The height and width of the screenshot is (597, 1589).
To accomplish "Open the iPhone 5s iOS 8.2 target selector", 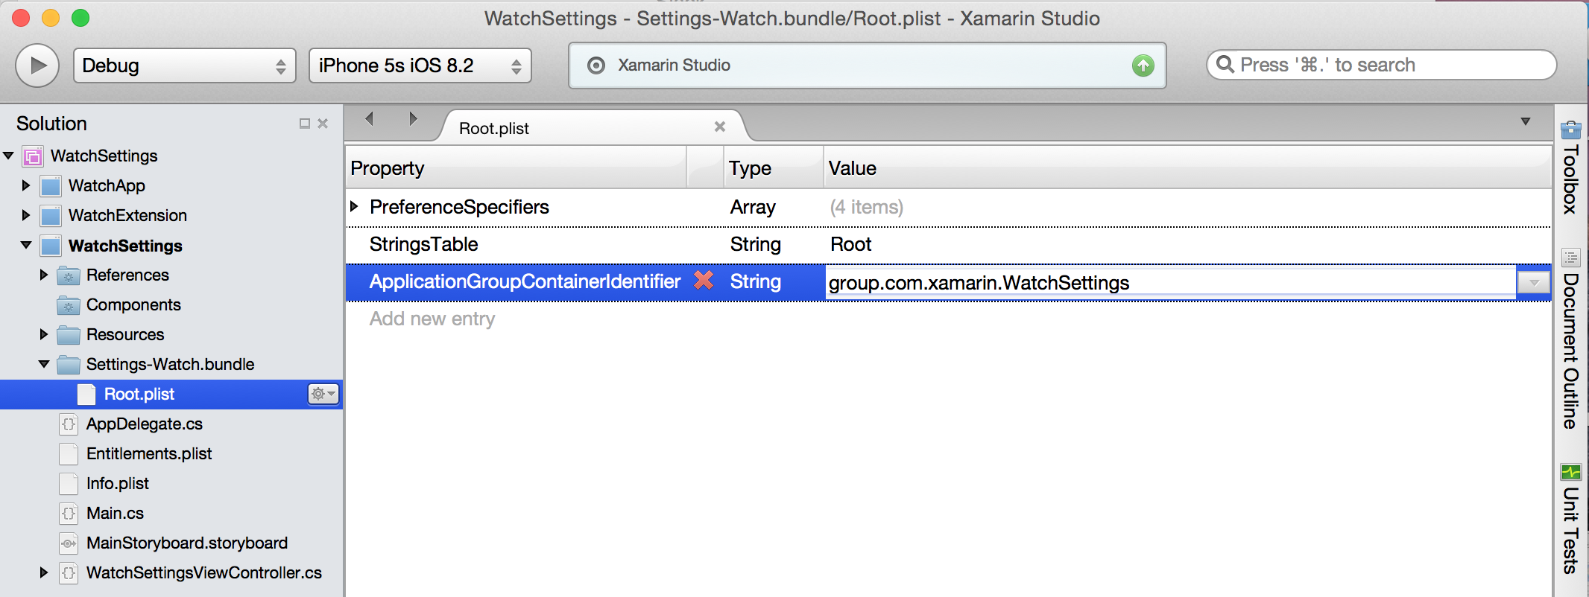I will [420, 66].
